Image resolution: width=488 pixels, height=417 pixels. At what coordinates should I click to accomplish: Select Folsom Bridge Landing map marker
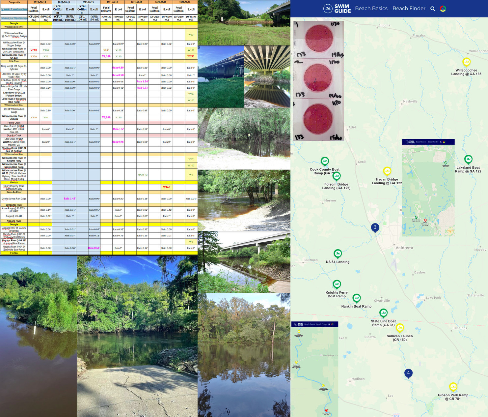[337, 176]
